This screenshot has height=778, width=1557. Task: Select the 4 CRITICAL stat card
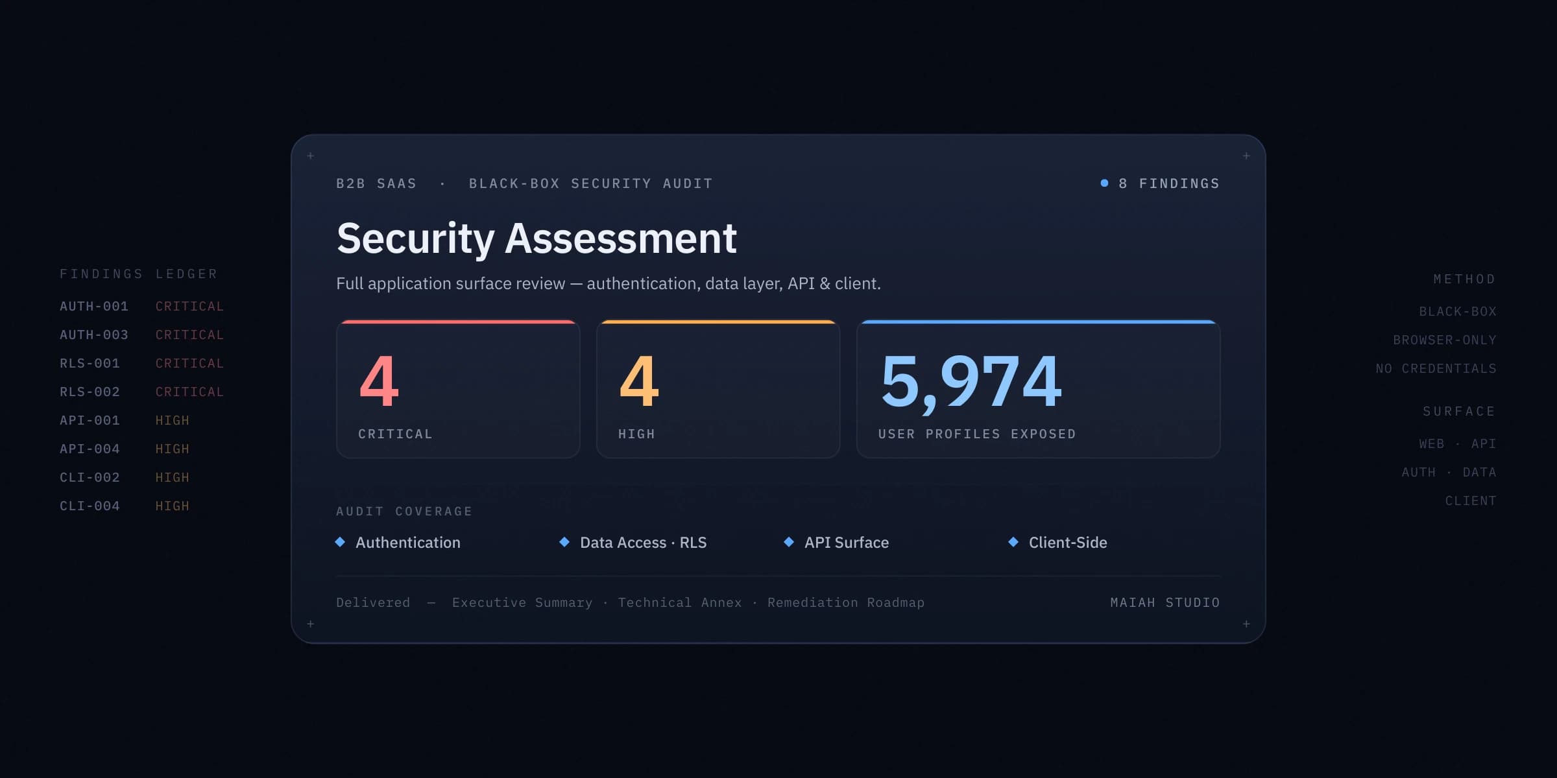point(458,389)
